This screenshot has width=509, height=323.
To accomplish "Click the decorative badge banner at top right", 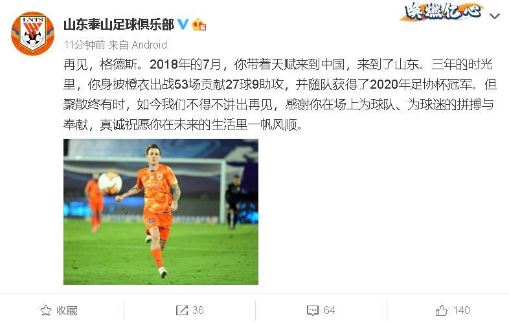I will [x=444, y=12].
